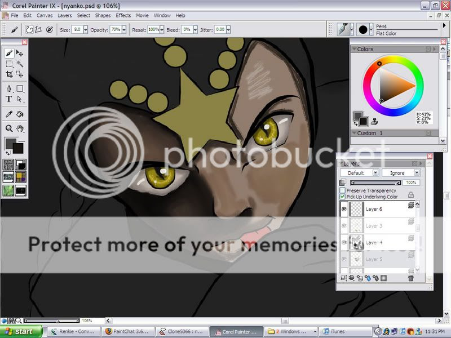Open the Pattern selector in toolbox
The width and height of the screenshot is (451, 338).
(8, 177)
